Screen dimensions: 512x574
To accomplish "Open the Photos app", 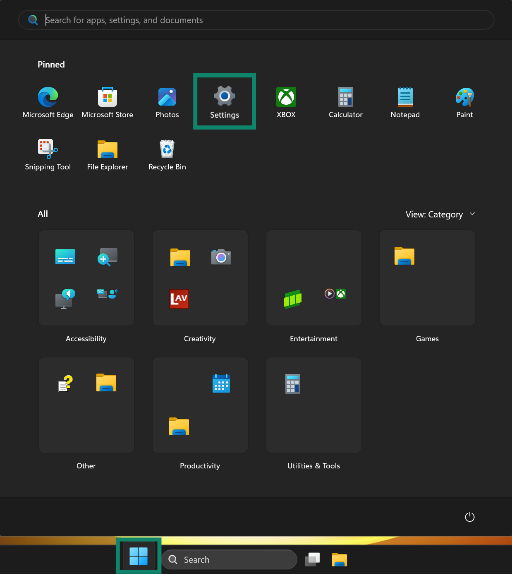I will tap(167, 103).
